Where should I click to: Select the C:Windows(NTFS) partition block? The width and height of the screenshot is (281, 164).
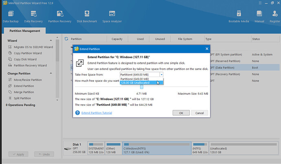point(157,148)
